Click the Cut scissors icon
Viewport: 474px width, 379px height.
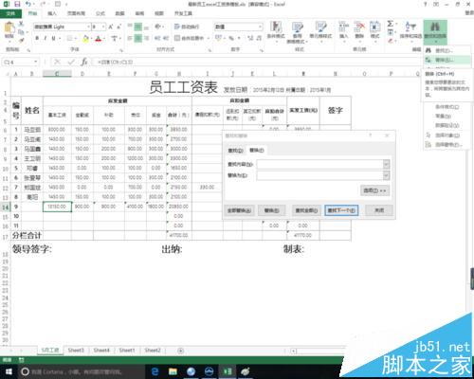(x=21, y=24)
